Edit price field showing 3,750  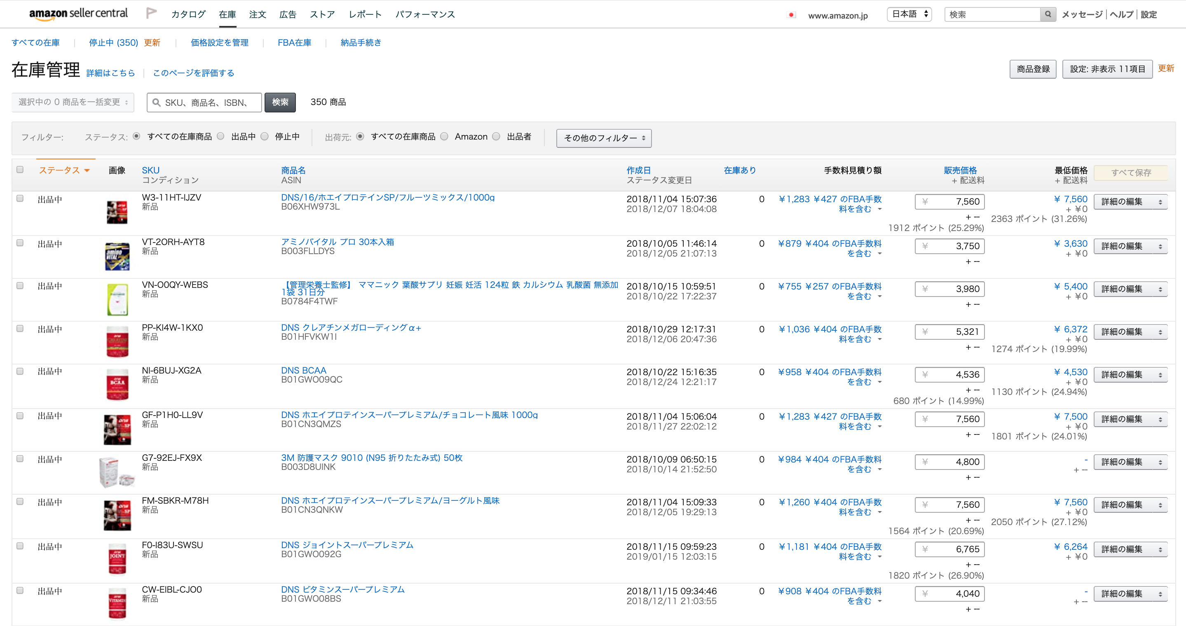pyautogui.click(x=949, y=246)
